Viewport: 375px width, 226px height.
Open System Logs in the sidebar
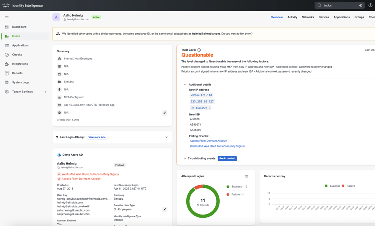pos(20,82)
